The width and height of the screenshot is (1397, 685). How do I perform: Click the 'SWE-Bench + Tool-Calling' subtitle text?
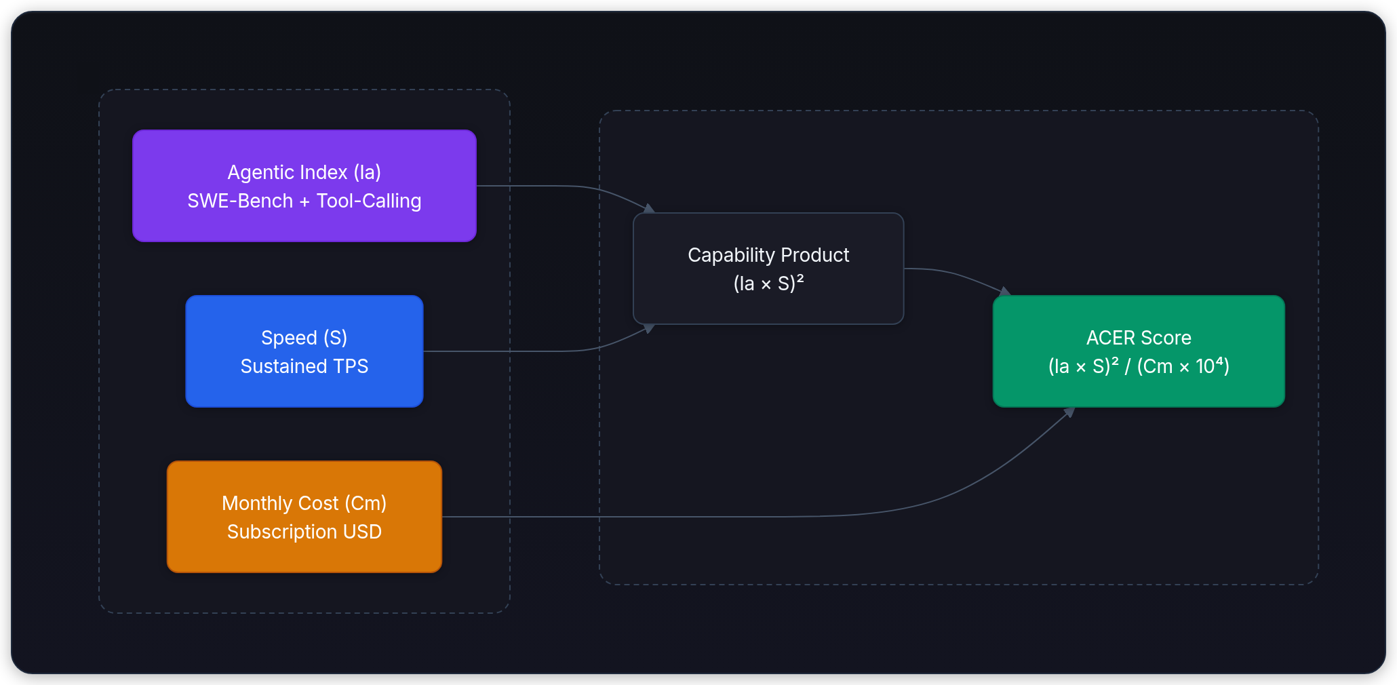(x=304, y=201)
